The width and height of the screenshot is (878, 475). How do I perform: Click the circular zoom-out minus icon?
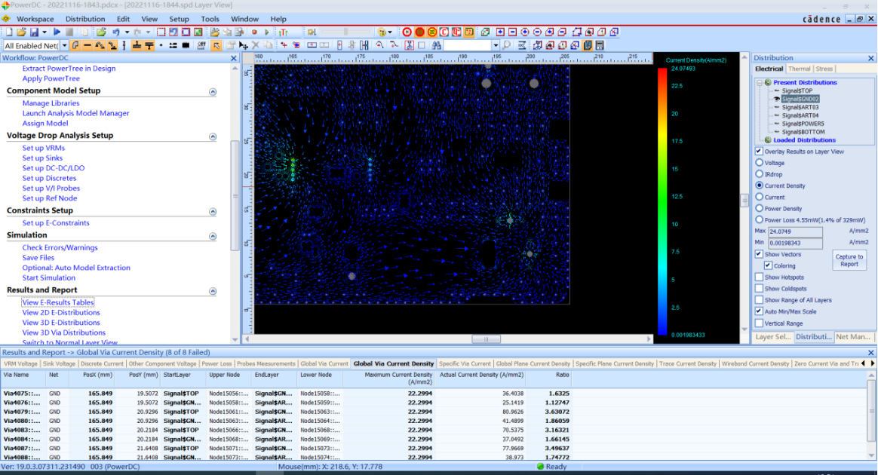(537, 32)
